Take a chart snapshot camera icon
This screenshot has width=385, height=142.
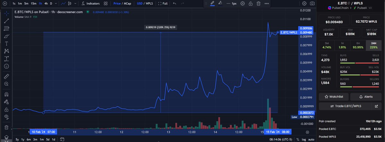[x=312, y=4]
